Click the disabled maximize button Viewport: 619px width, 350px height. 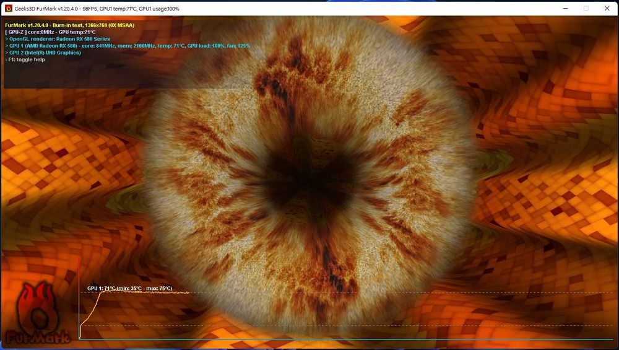[x=586, y=8]
